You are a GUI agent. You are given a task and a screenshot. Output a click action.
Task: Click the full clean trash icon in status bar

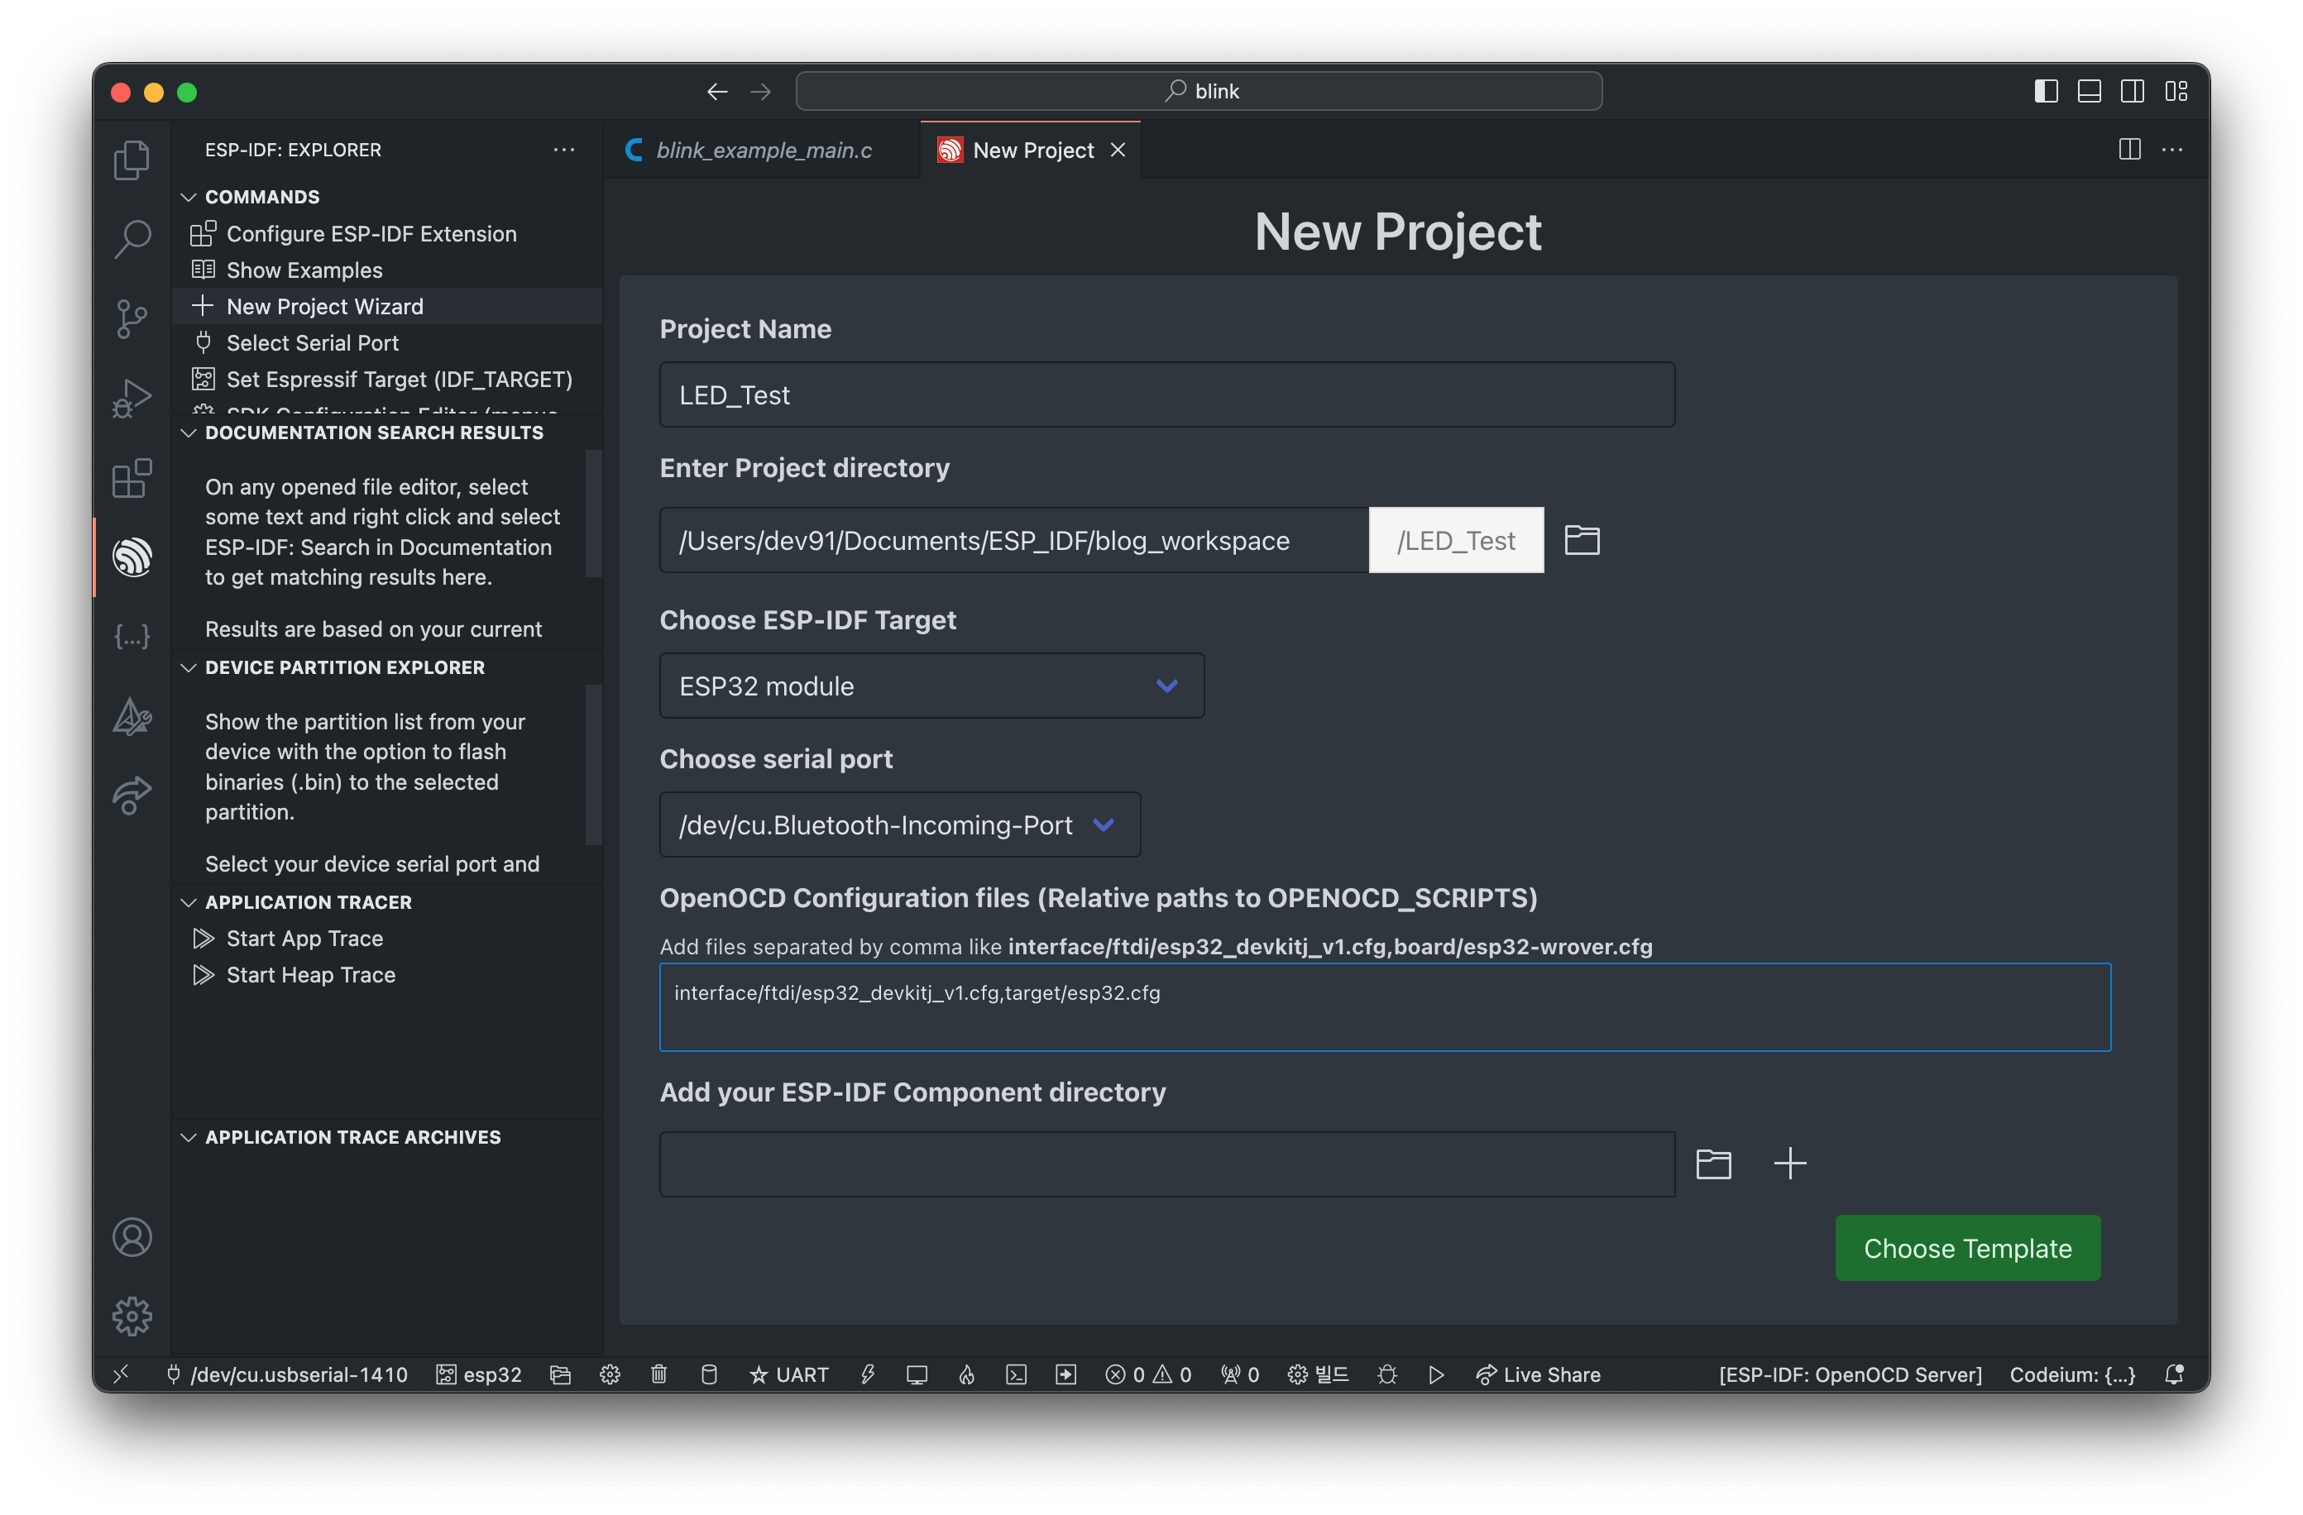click(x=659, y=1374)
